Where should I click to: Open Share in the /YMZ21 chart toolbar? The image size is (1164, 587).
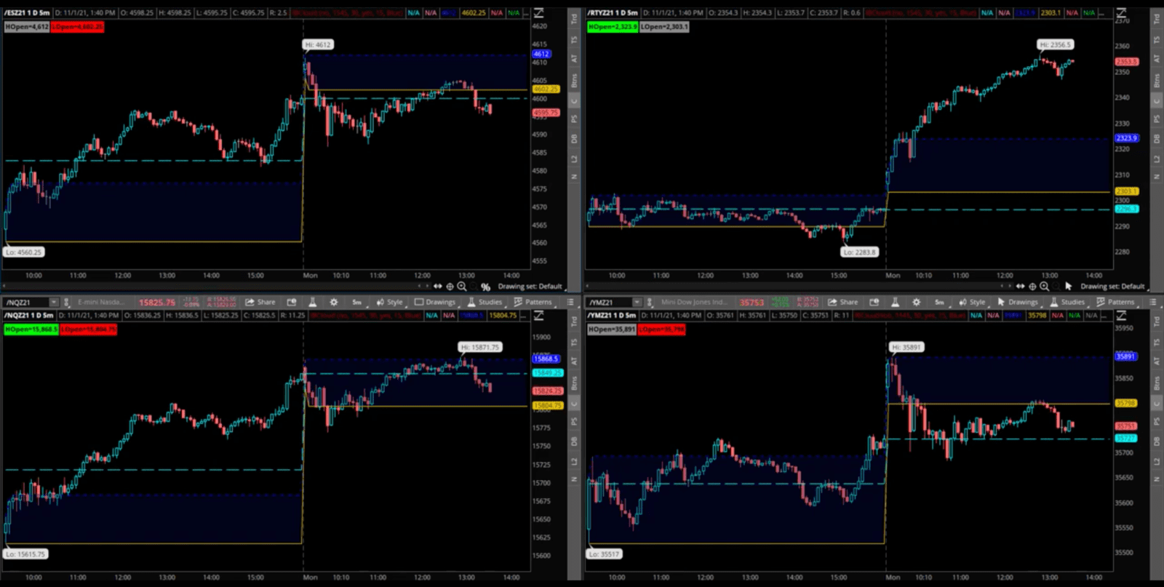(x=843, y=302)
